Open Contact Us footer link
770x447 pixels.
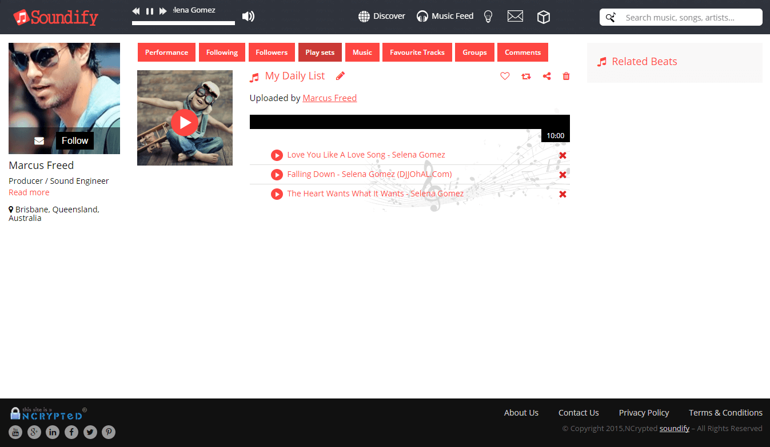pos(579,413)
